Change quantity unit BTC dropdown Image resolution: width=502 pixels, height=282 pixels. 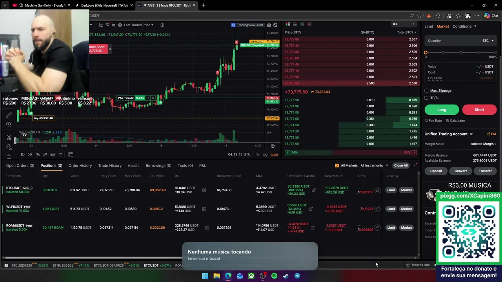pos(488,41)
